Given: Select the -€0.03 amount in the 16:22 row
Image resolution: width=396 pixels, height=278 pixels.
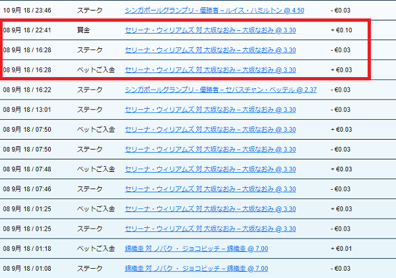Looking at the screenshot, I should [x=341, y=90].
